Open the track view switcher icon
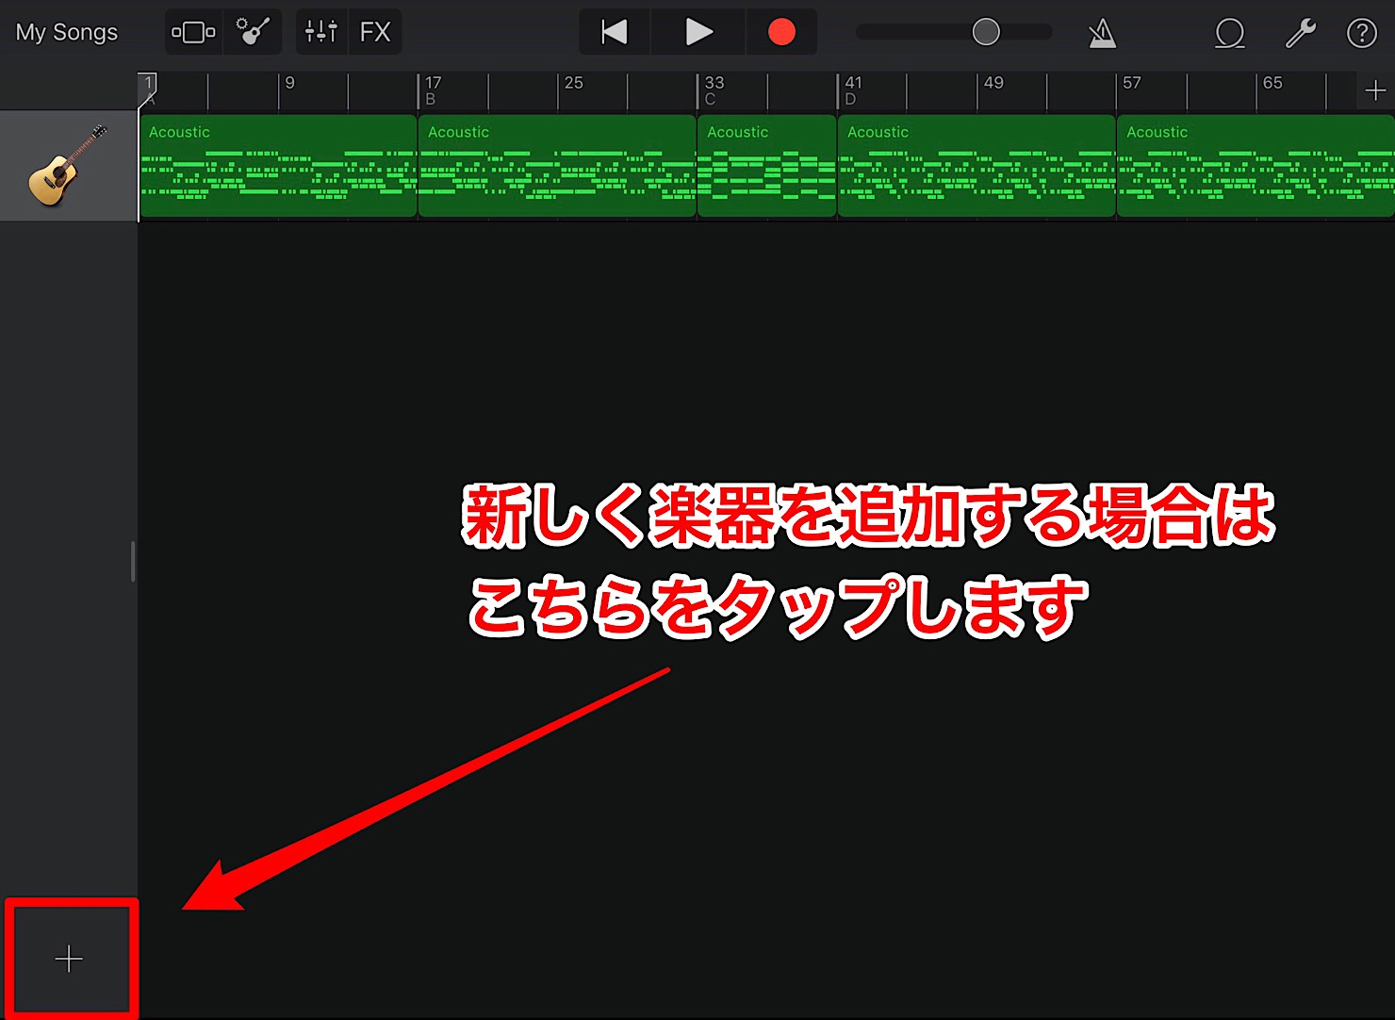 click(x=193, y=32)
